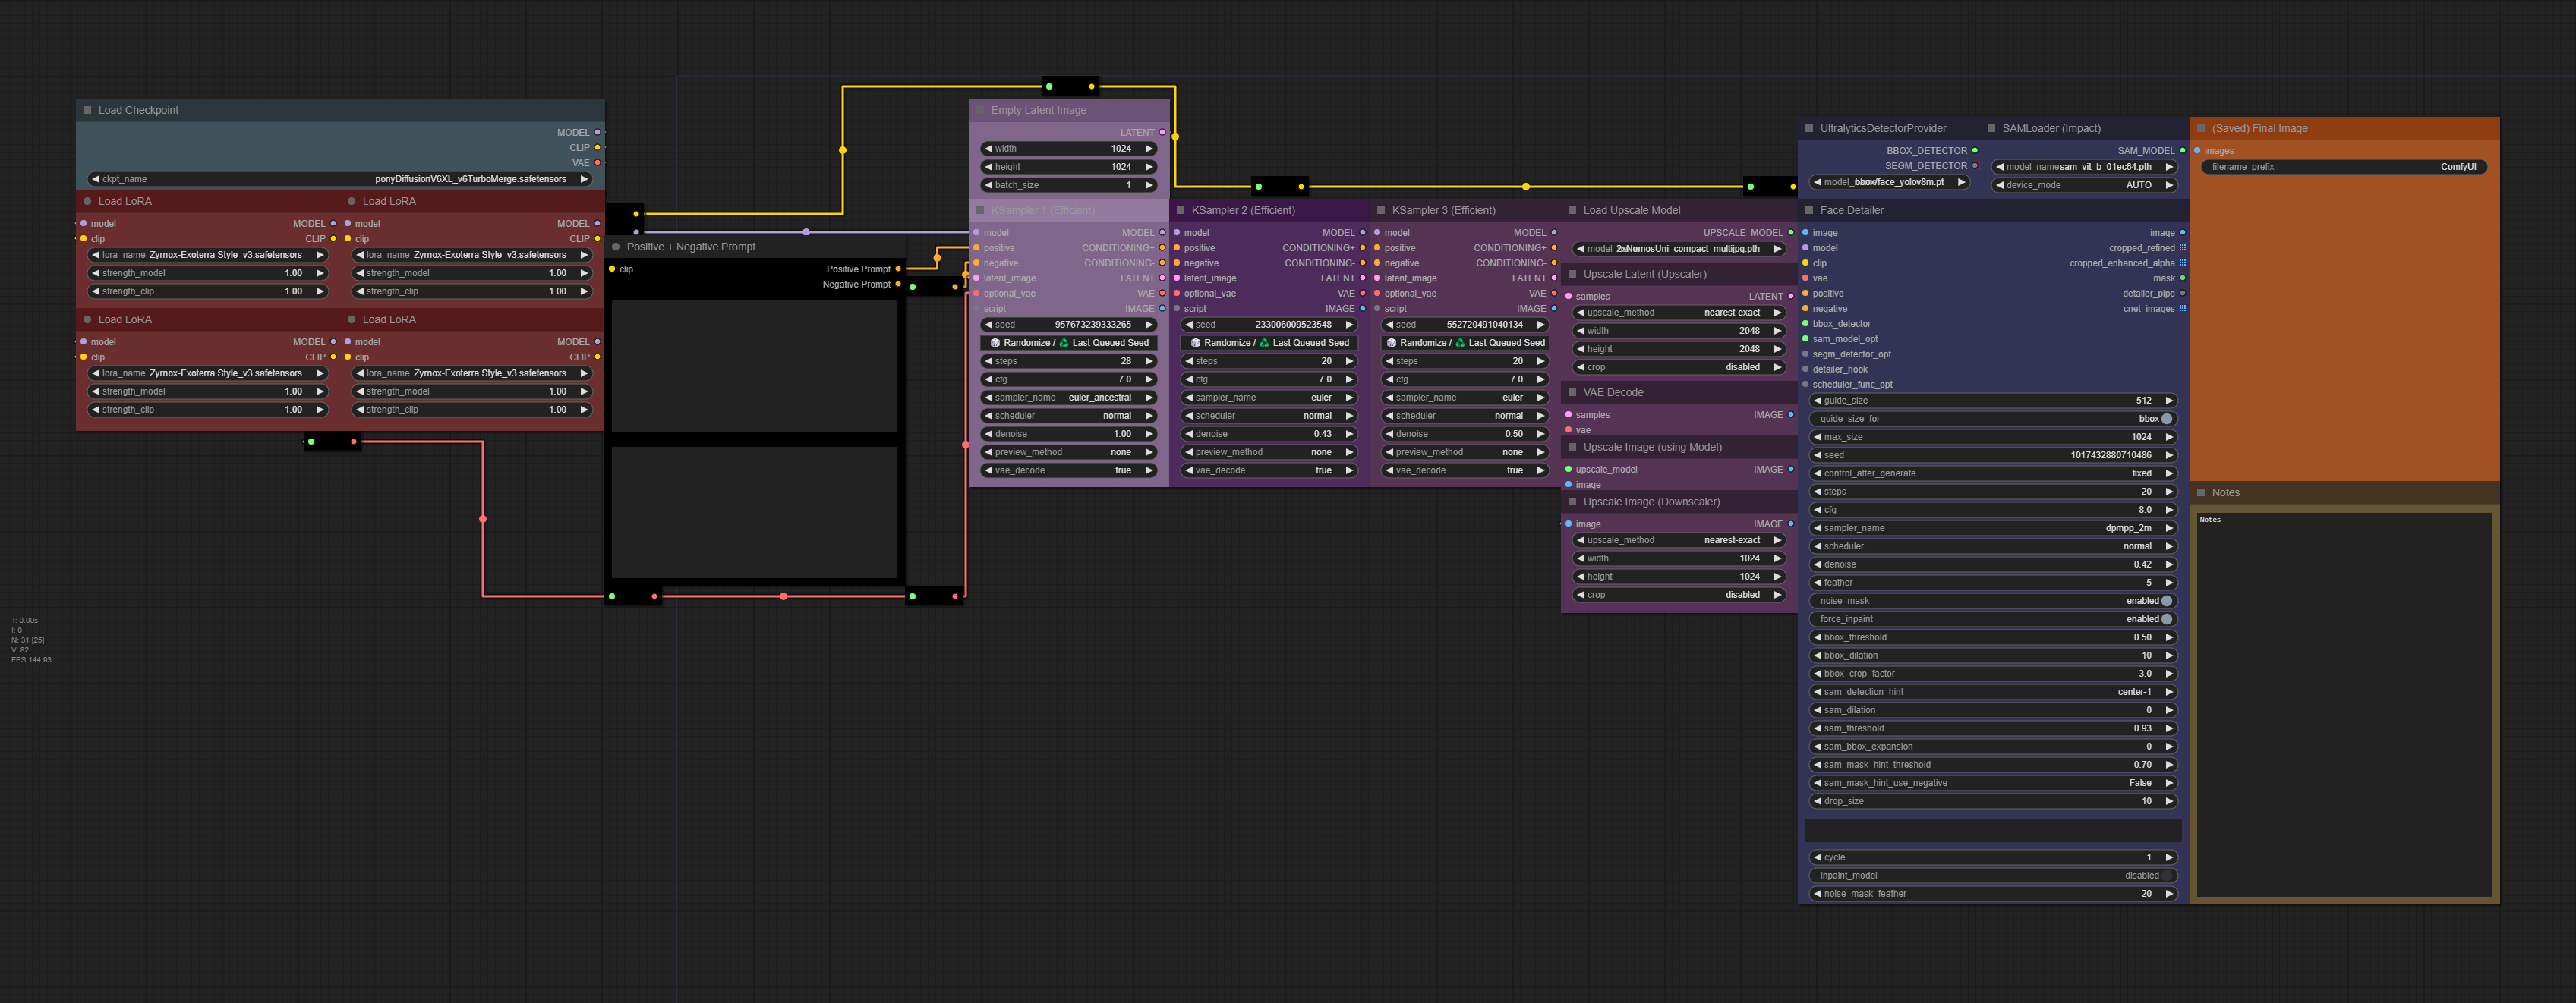This screenshot has width=2576, height=1003.
Task: Click the collapse dot of Positive + Negative Prompt node
Action: (x=616, y=247)
